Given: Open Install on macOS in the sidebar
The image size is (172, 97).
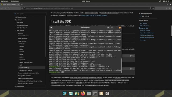Looking at the screenshot, I should pos(23,39).
